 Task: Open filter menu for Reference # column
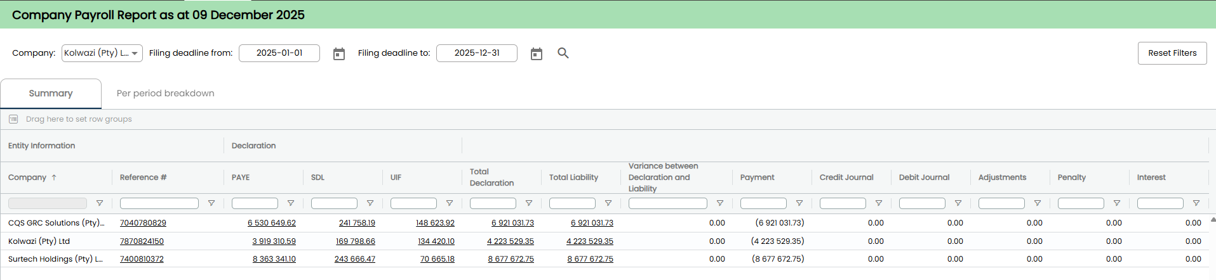pyautogui.click(x=211, y=203)
